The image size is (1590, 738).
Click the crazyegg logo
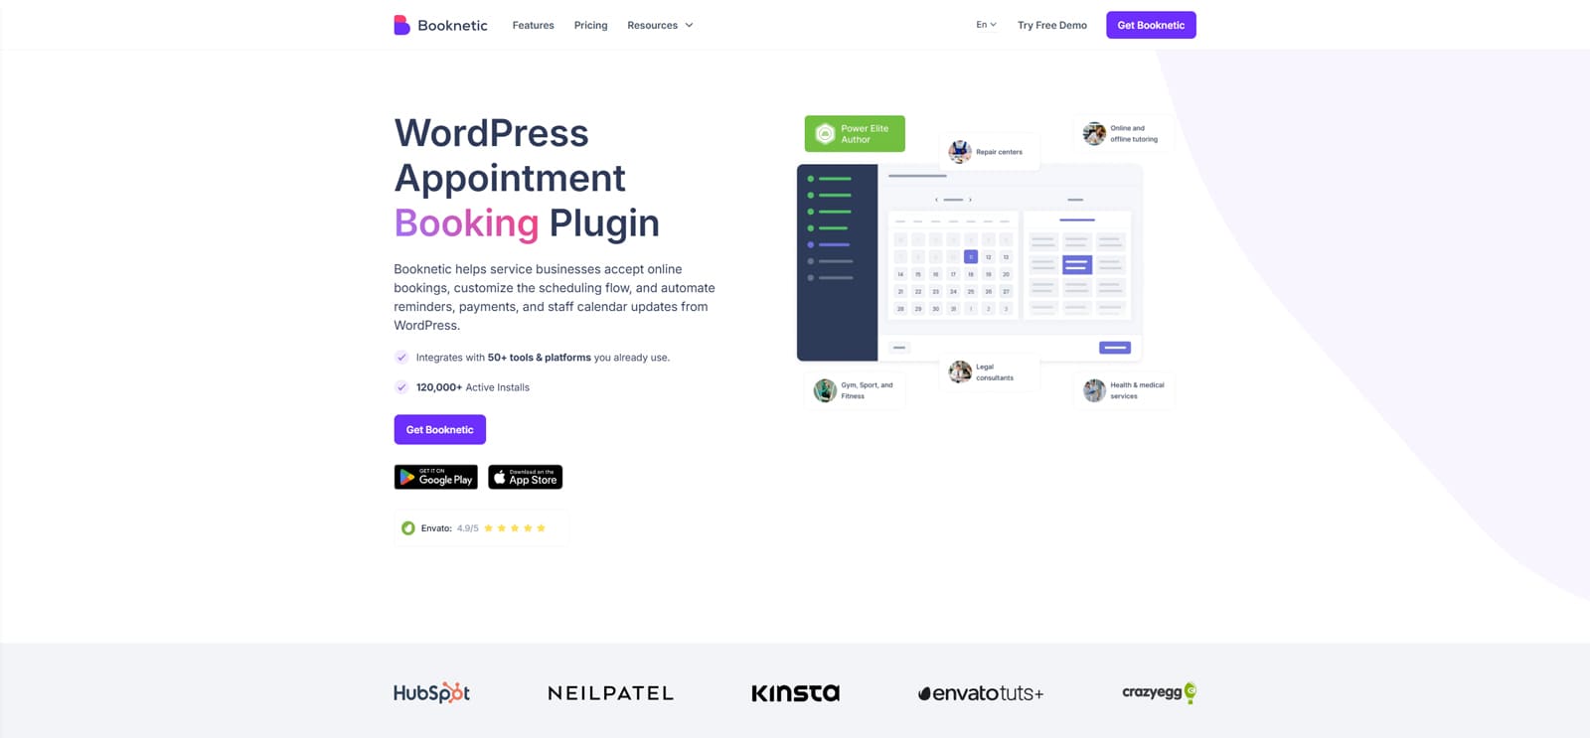click(1159, 692)
